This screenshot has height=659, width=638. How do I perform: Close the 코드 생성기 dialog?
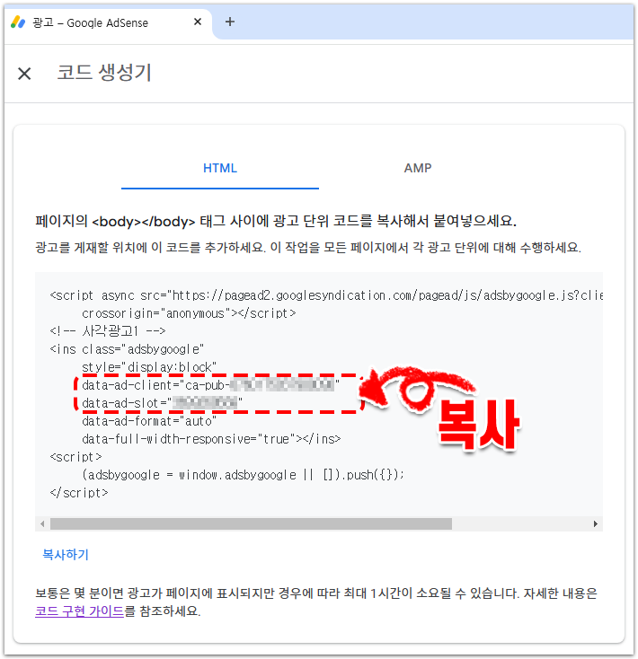(24, 74)
